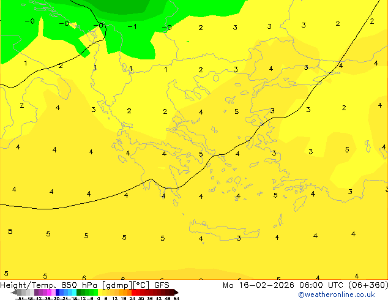Click the 54 label at the legend's end
Image resolution: width=388 pixels, height=300 pixels.
tap(176, 298)
